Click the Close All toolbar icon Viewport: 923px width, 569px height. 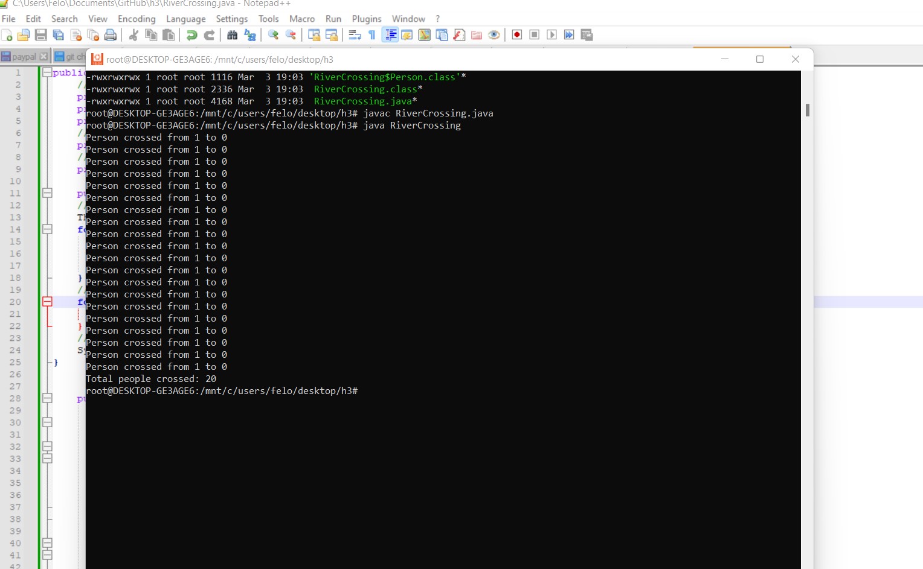point(93,35)
